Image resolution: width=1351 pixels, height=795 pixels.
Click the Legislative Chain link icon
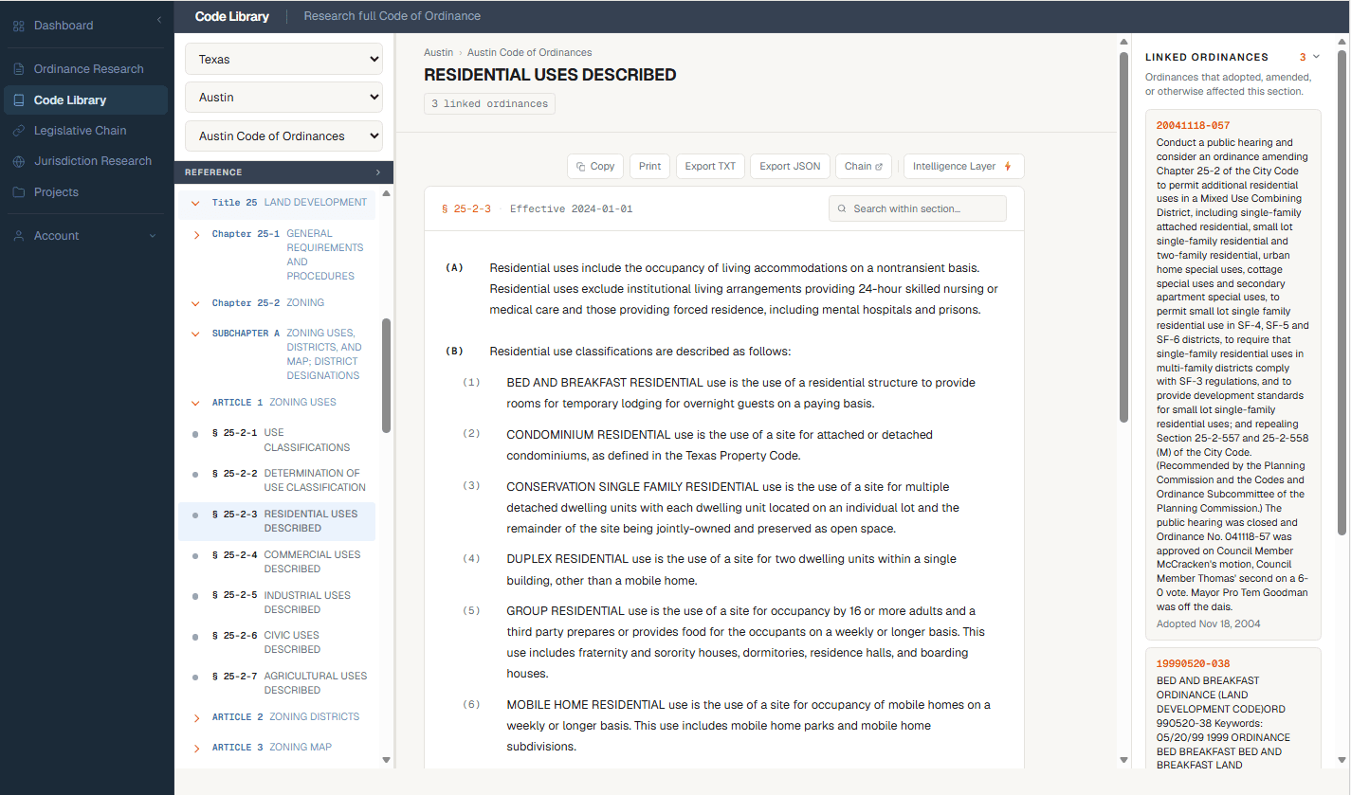tap(19, 131)
